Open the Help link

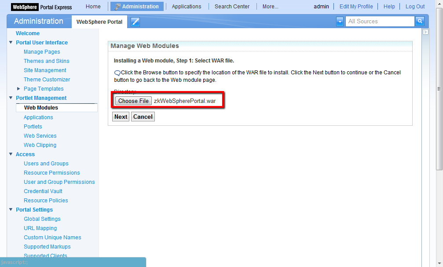[x=389, y=6]
